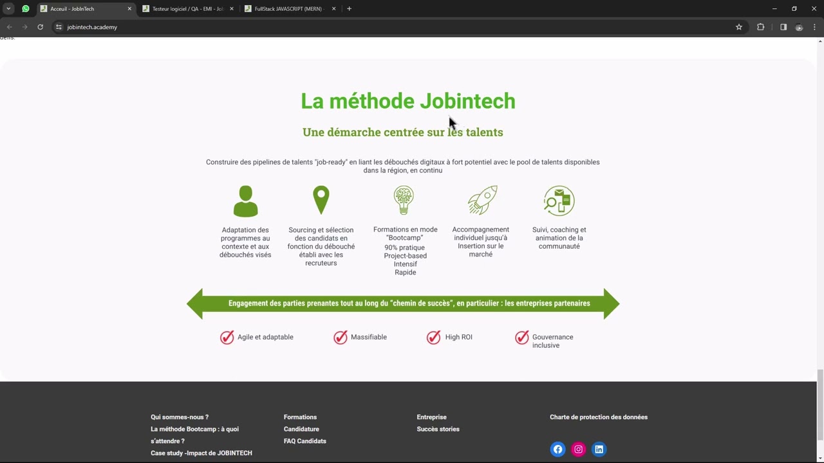Open the Candidature footer link
The height and width of the screenshot is (463, 824).
tap(301, 429)
